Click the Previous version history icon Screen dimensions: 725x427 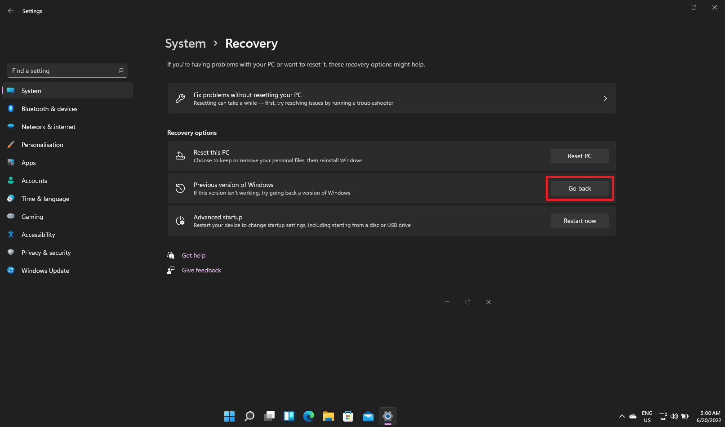[x=180, y=188]
